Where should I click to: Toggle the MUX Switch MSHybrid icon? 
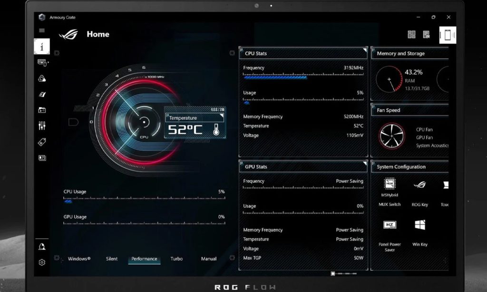[390, 184]
